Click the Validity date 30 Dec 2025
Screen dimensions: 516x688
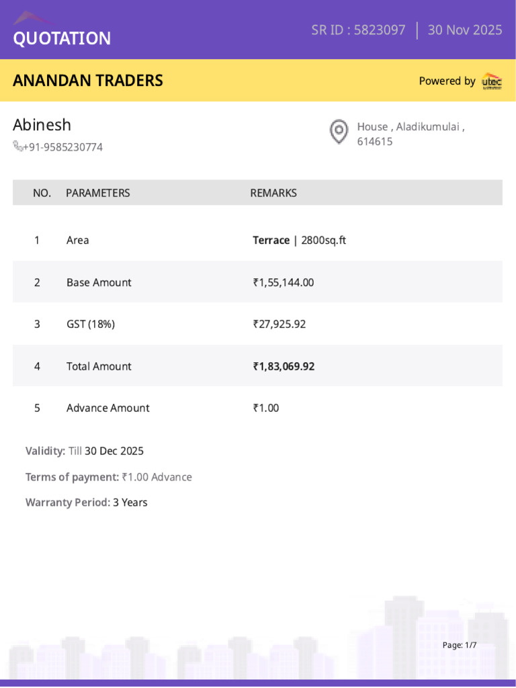[114, 451]
